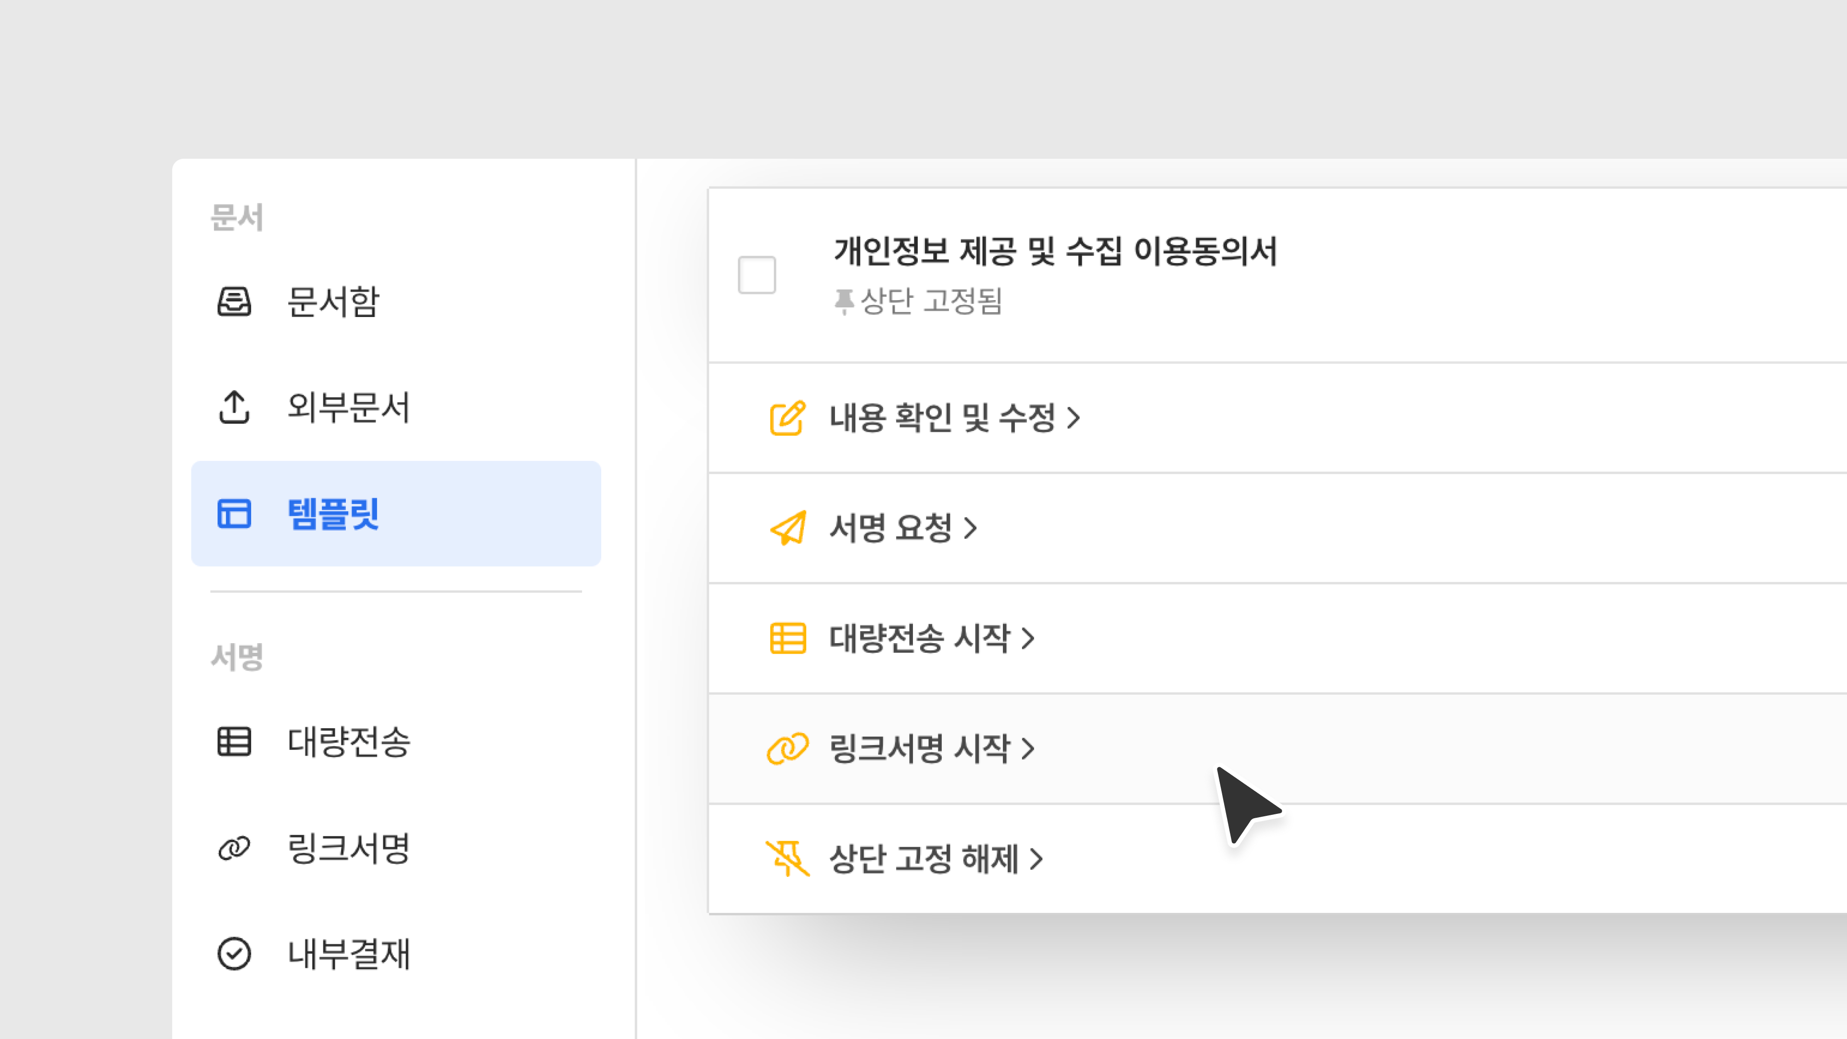Click the yellow link icon in menu

click(787, 748)
